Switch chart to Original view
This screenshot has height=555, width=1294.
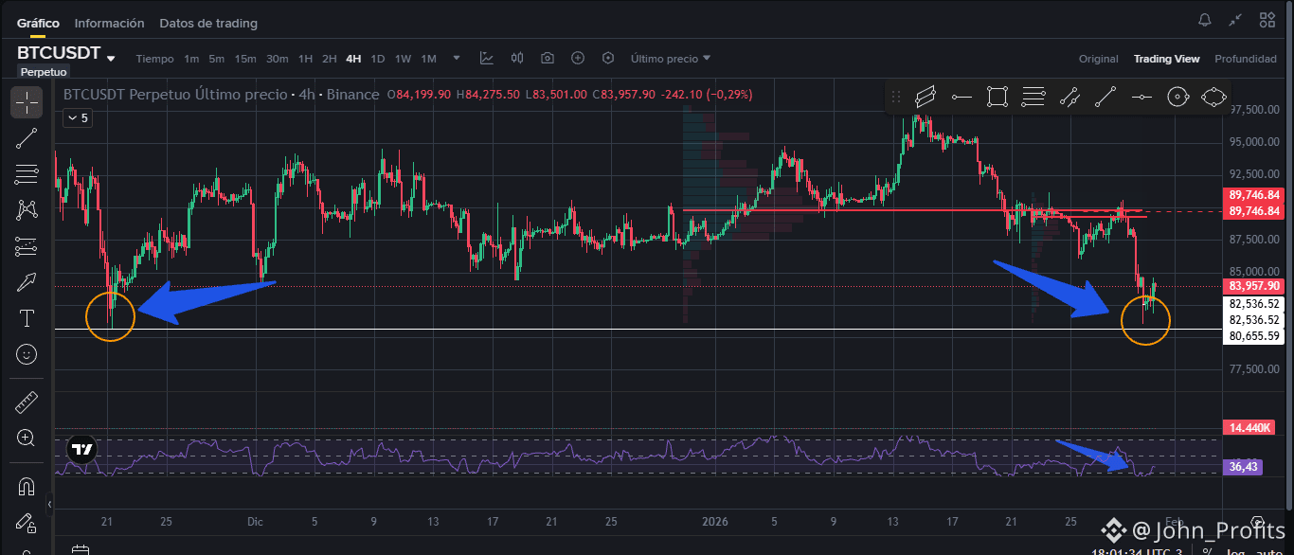(1099, 59)
